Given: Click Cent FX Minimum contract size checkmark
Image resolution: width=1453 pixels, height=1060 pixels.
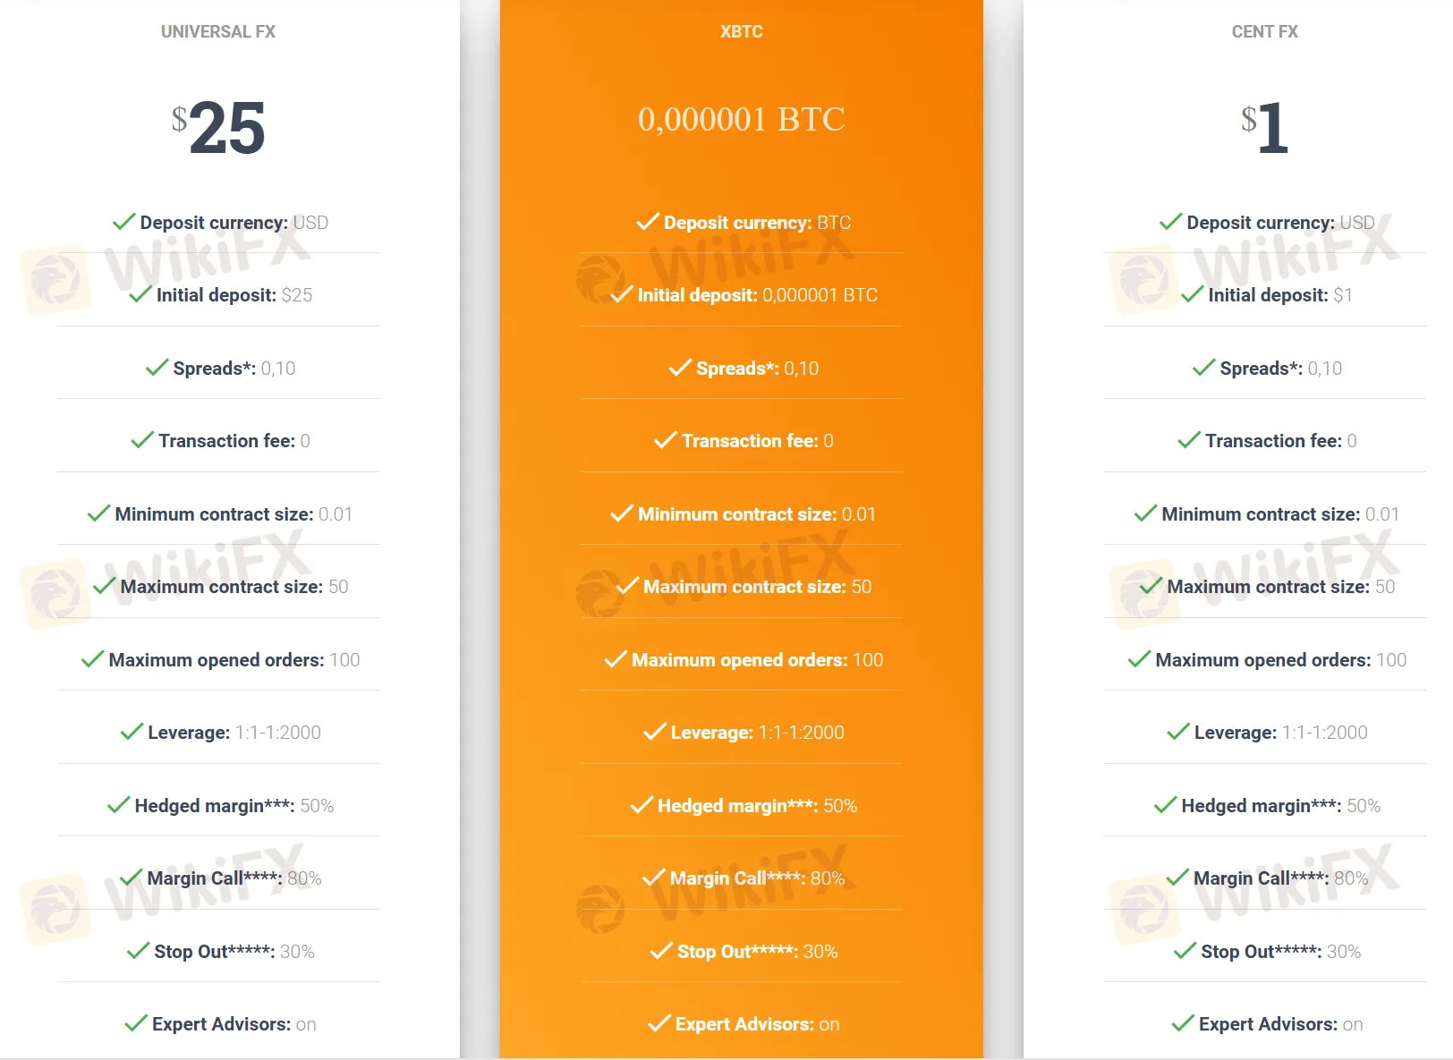Looking at the screenshot, I should 1146,513.
